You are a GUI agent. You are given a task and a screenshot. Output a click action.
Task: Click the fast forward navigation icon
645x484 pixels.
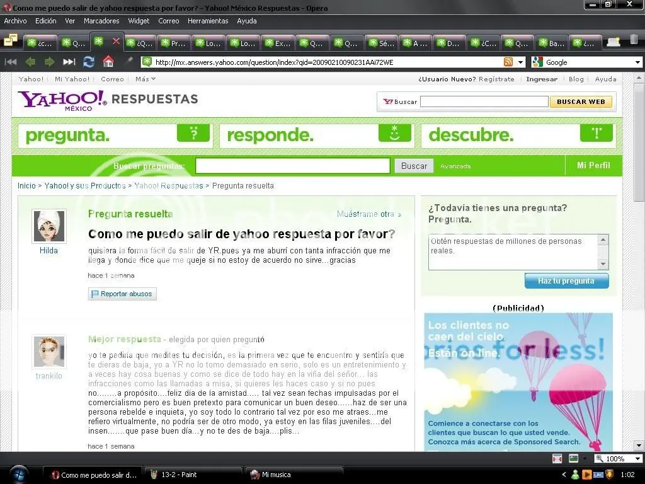[x=69, y=62]
